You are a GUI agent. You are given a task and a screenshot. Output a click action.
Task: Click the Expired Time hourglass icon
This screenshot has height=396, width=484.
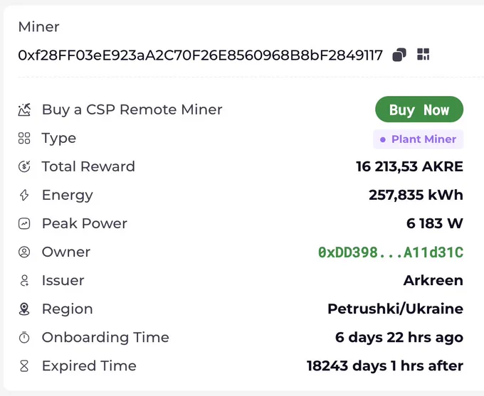(24, 366)
